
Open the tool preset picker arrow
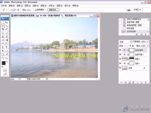click(6, 10)
